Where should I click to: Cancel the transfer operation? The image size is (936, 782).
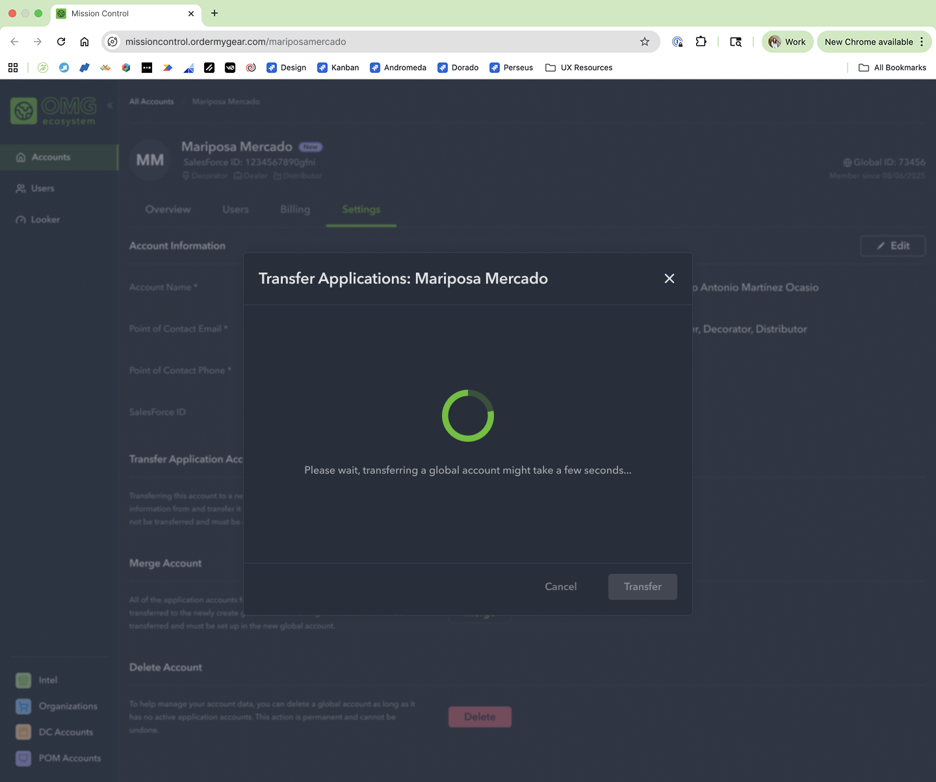560,586
